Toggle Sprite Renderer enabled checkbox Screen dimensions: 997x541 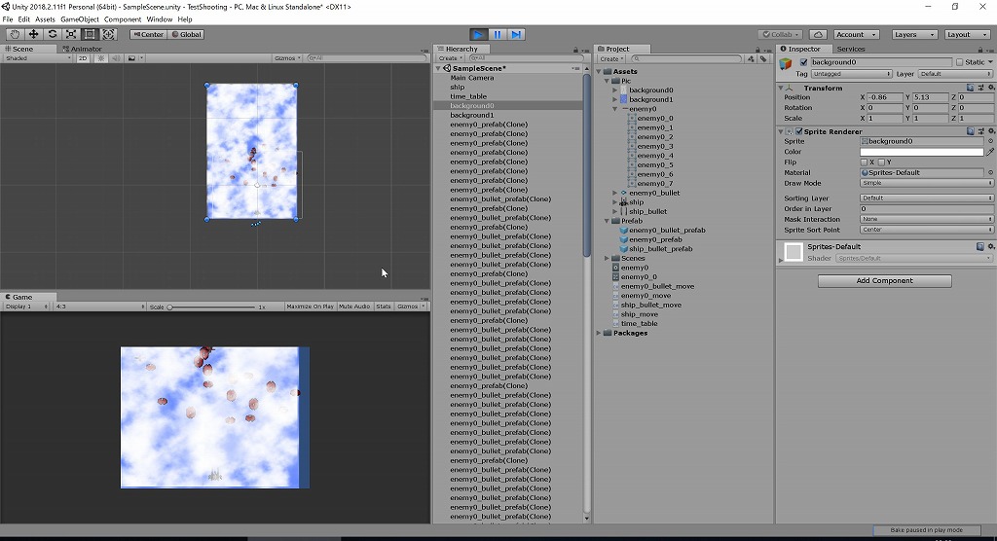(x=798, y=131)
